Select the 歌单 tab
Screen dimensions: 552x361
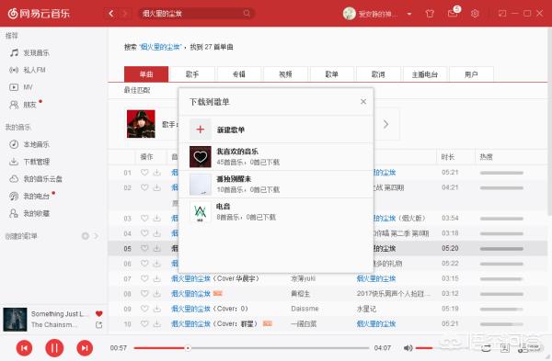click(x=331, y=74)
